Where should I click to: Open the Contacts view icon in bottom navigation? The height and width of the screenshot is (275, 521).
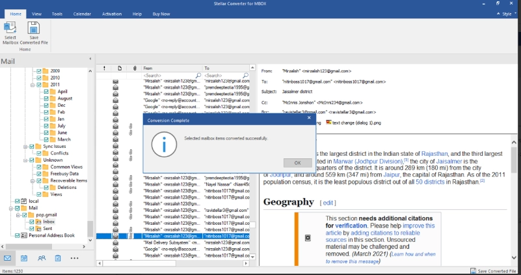coord(42,258)
